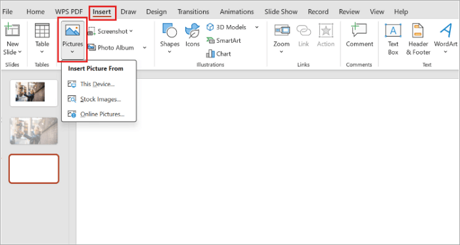Screen dimensions: 460x245
Task: Click the Photo Album icon
Action: point(92,47)
